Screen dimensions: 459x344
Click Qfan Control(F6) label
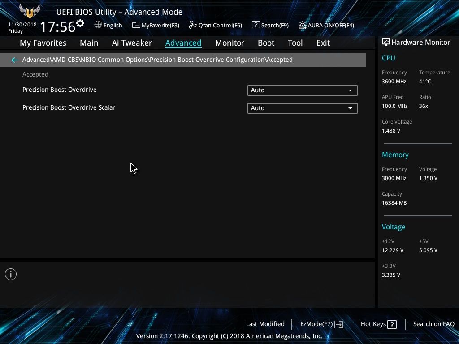click(x=220, y=26)
